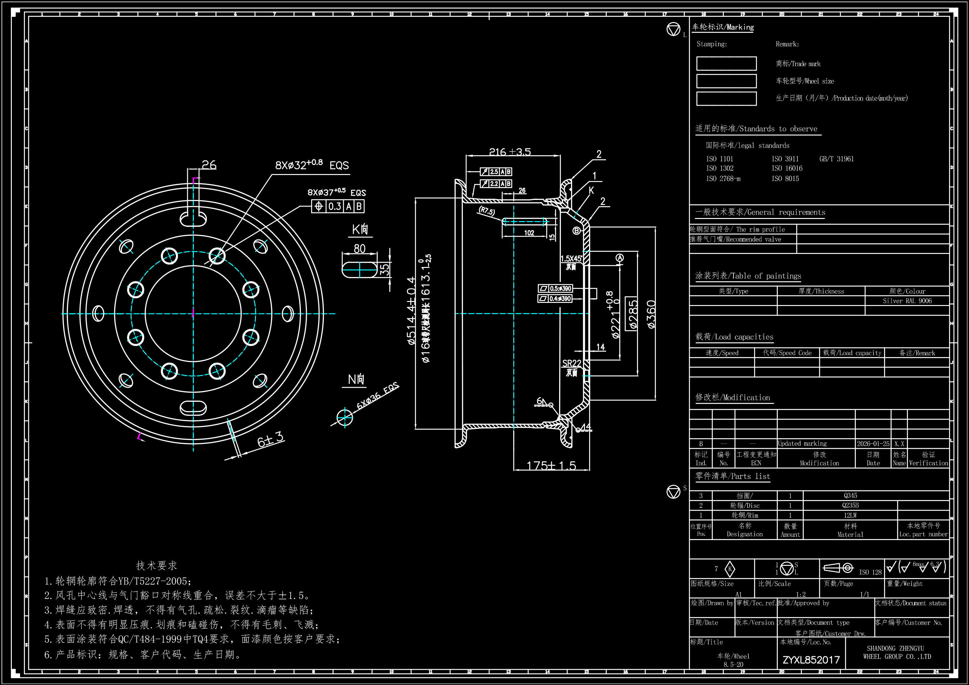Click the empty Wheel size stamping box
The width and height of the screenshot is (969, 685).
coord(726,81)
